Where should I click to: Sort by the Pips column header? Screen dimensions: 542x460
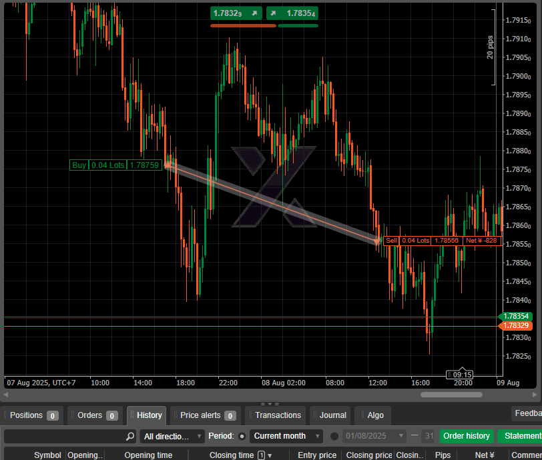point(443,455)
